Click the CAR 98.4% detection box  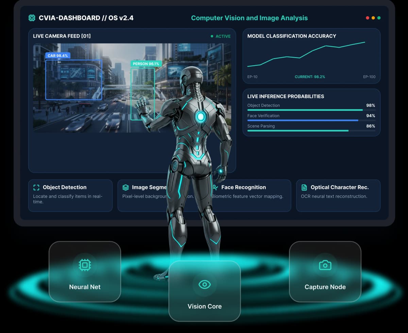coord(74,80)
